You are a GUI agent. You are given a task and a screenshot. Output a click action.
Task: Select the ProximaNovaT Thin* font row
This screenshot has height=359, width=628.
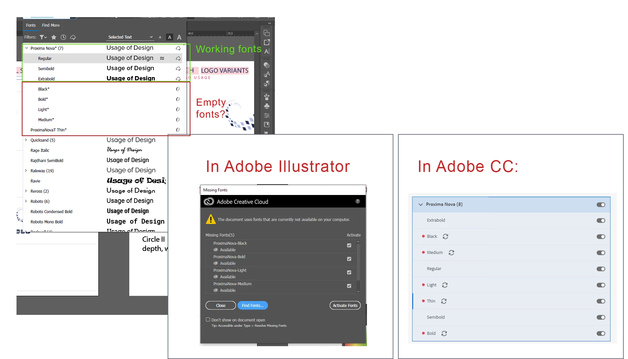[102, 130]
